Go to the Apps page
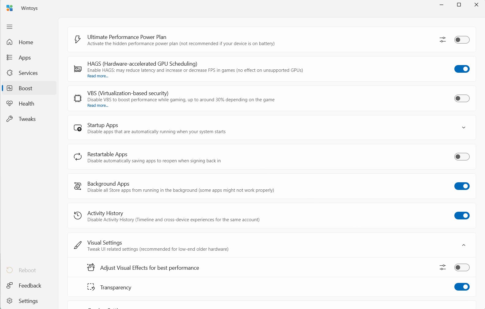 coord(25,58)
